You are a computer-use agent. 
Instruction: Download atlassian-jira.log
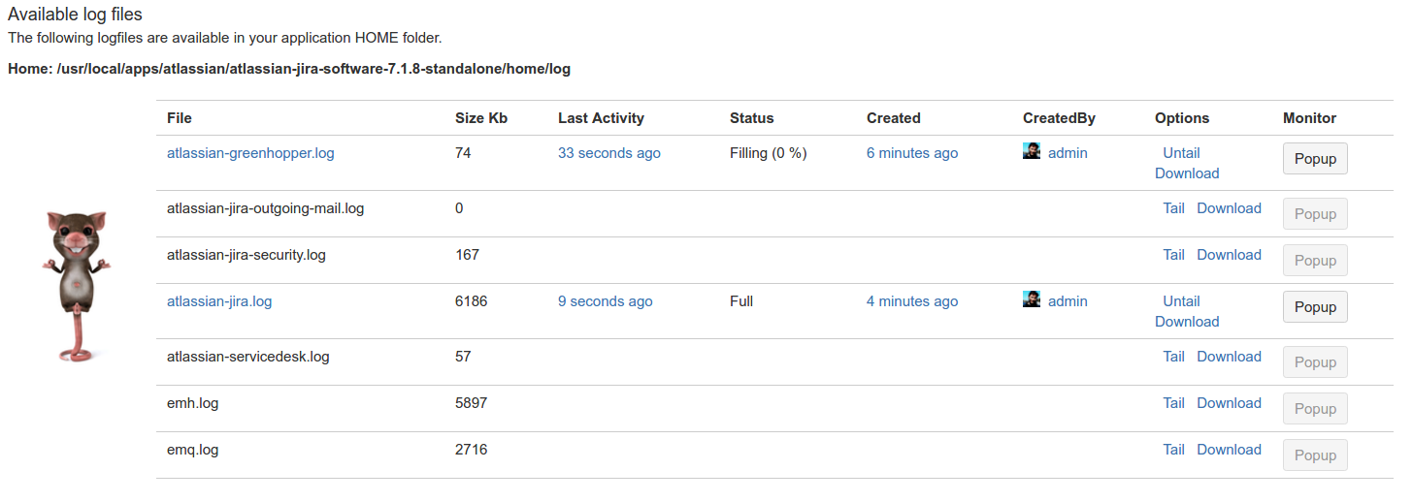[1187, 322]
